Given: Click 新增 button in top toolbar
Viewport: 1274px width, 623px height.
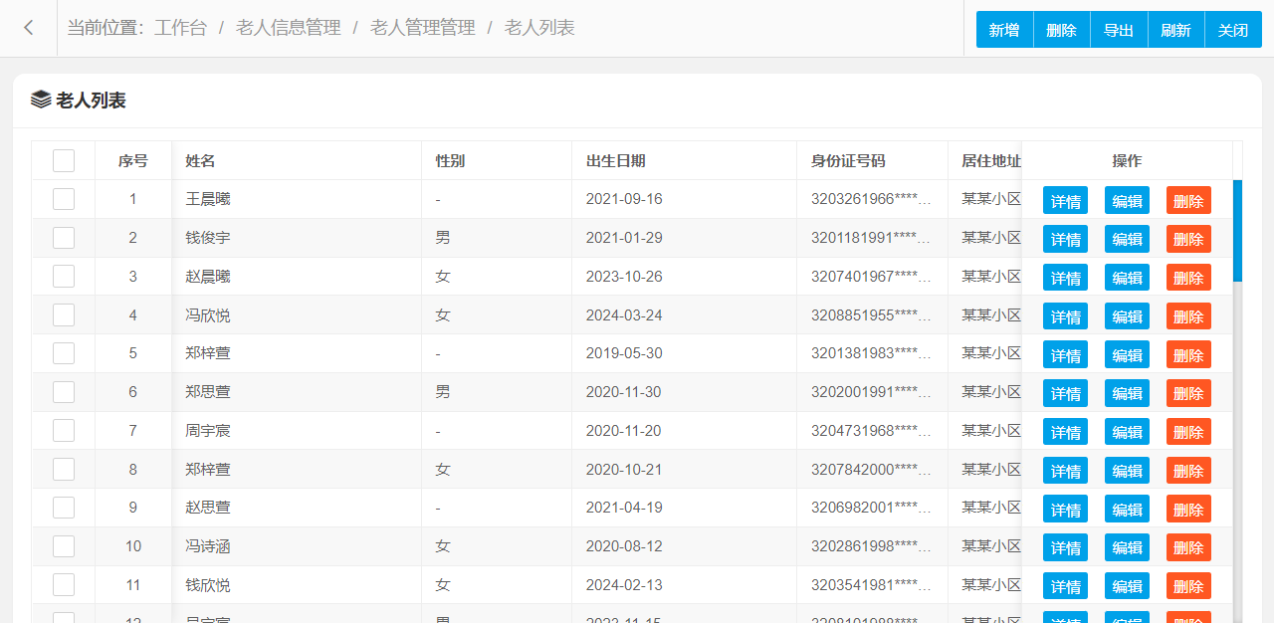Looking at the screenshot, I should point(1004,30).
